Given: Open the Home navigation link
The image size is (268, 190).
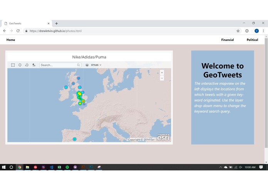Looking at the screenshot, I should pyautogui.click(x=11, y=40).
